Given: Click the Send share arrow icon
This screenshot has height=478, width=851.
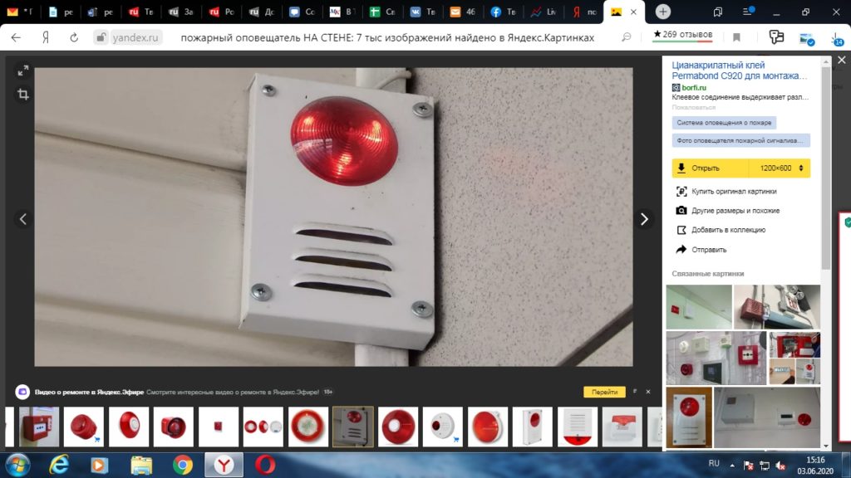Looking at the screenshot, I should (x=681, y=249).
